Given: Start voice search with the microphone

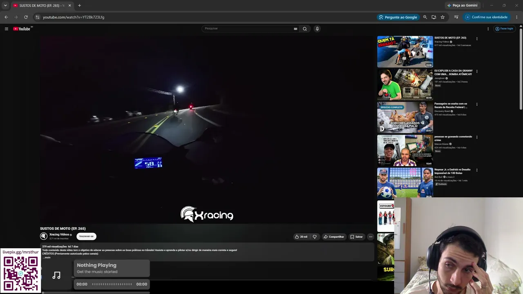Looking at the screenshot, I should pos(317,29).
